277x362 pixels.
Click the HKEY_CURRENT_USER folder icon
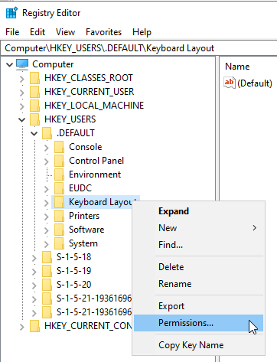[x=34, y=92]
